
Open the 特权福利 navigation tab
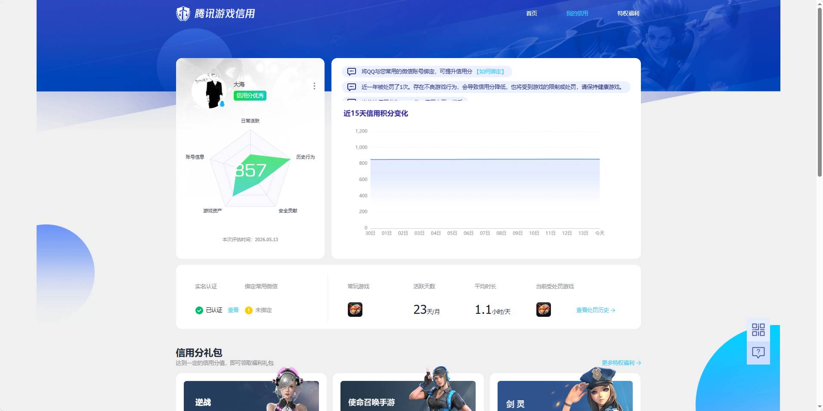[x=628, y=13]
